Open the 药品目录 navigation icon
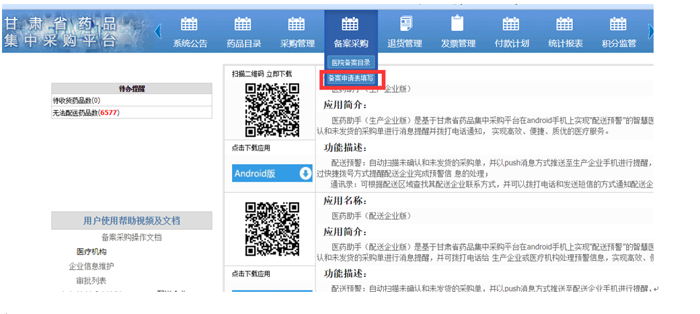 tap(243, 24)
